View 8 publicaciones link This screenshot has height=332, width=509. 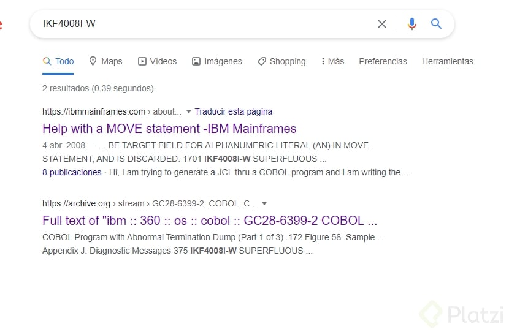coord(72,172)
